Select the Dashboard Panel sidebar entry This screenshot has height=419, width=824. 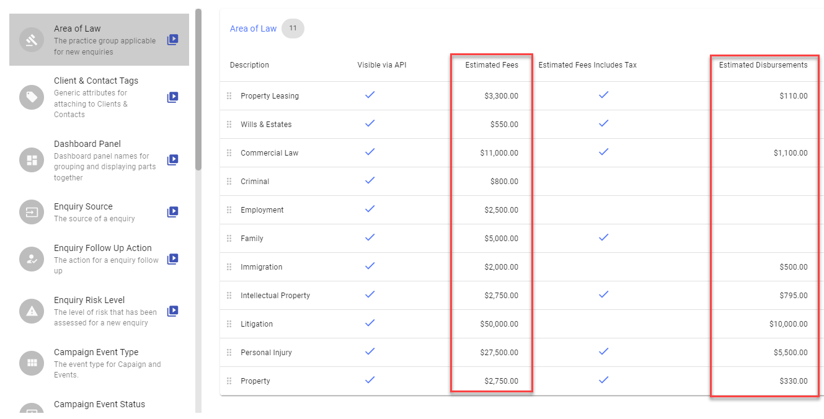pos(87,144)
